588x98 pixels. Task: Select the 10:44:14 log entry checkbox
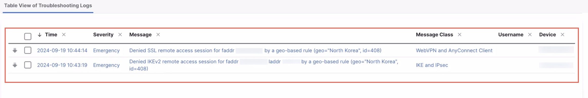click(28, 50)
